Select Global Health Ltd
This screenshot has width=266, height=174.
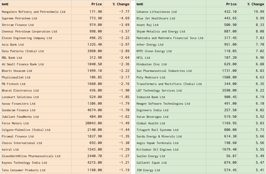[151, 123]
